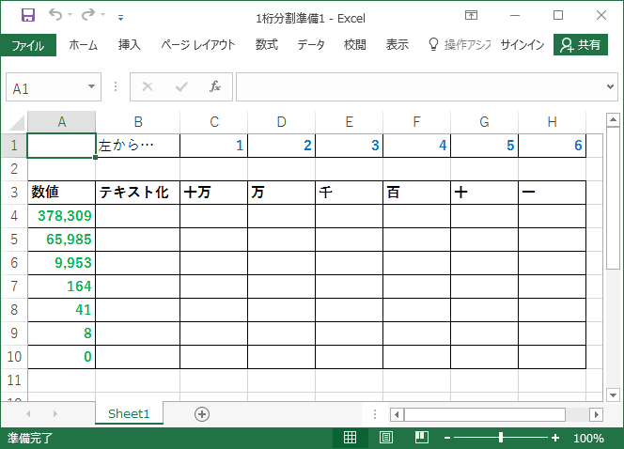Select the 数値 header cell
Screen dimensions: 624x449
pos(62,193)
